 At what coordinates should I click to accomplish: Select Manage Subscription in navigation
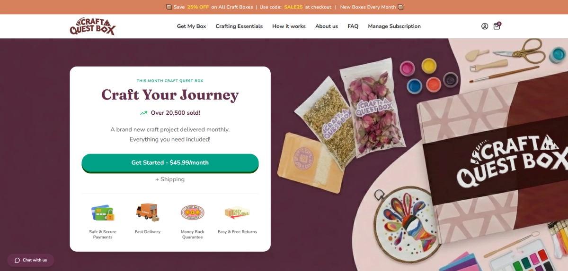394,26
